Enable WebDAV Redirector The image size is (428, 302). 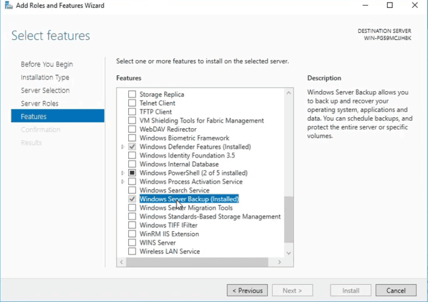pyautogui.click(x=132, y=129)
